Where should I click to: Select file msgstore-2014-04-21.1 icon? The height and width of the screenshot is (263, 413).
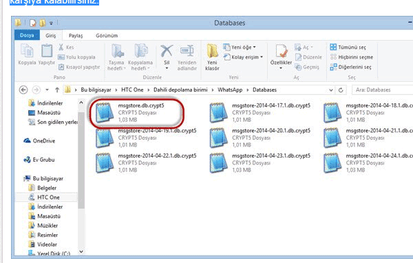pos(332,138)
